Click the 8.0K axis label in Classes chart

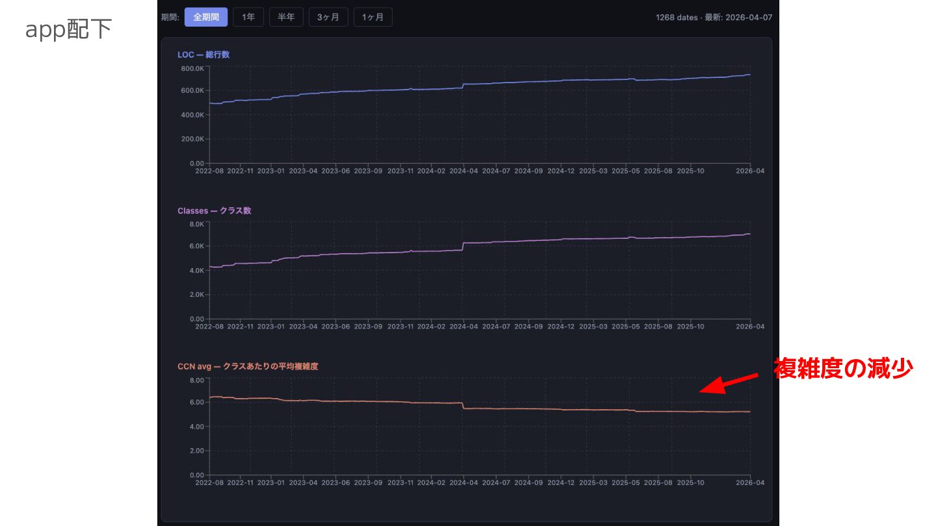coord(197,224)
